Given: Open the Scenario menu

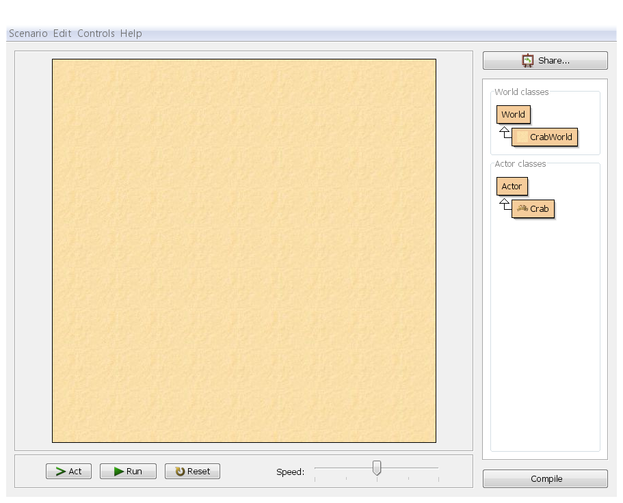Looking at the screenshot, I should pyautogui.click(x=28, y=33).
